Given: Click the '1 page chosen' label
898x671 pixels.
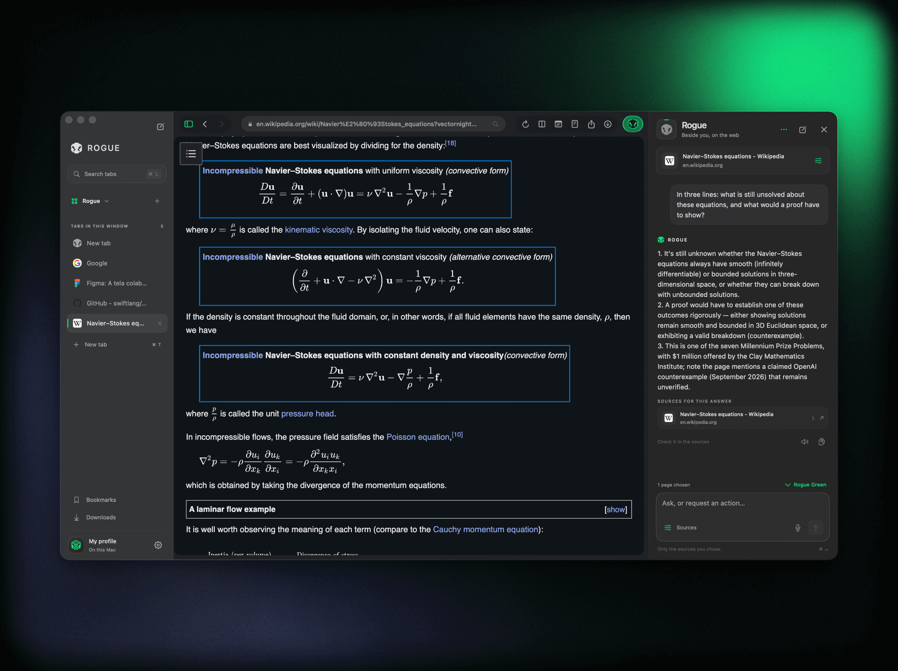Looking at the screenshot, I should 673,485.
